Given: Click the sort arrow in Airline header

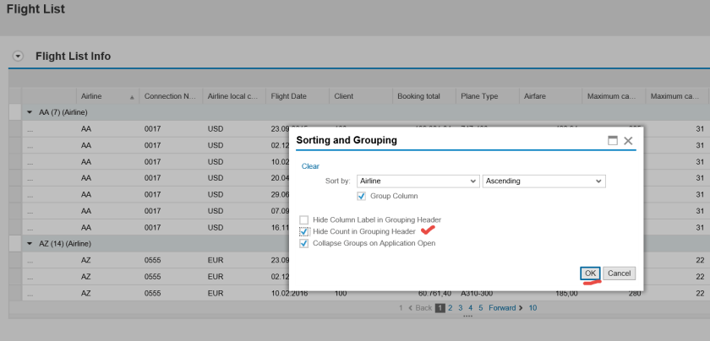Looking at the screenshot, I should [x=132, y=97].
